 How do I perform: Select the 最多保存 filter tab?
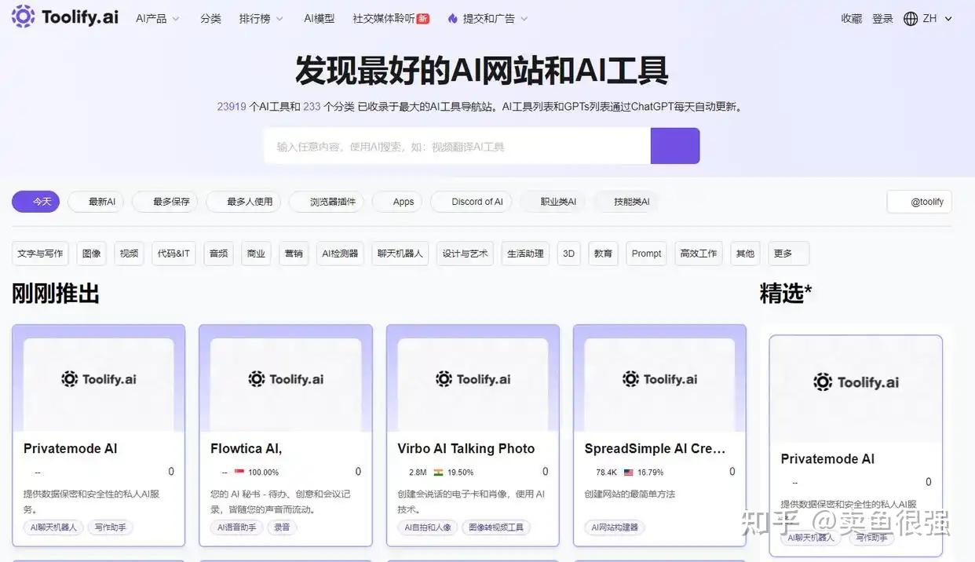[x=165, y=202]
